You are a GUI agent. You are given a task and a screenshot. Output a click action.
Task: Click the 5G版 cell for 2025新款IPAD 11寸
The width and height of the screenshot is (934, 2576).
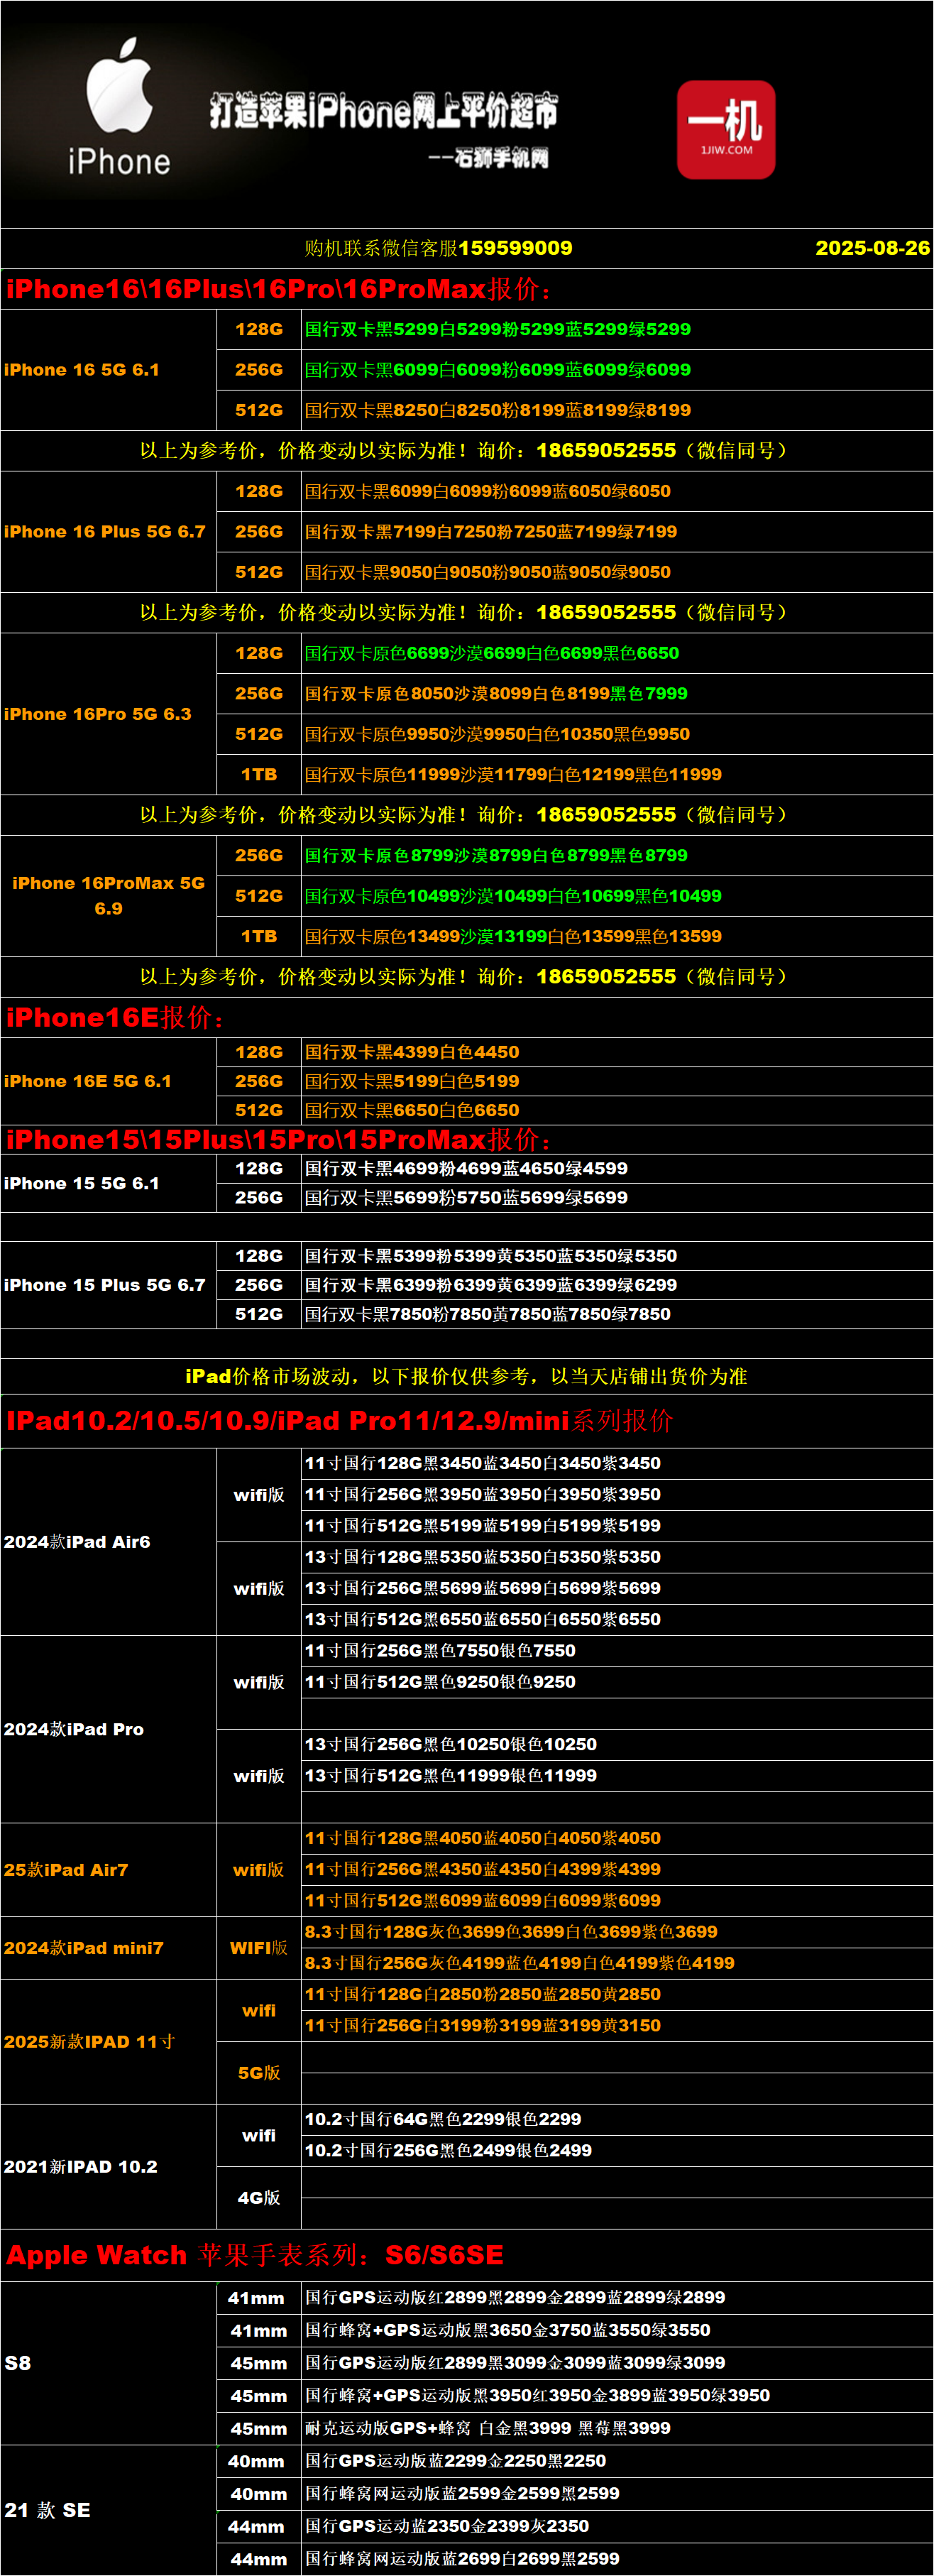tap(259, 2073)
